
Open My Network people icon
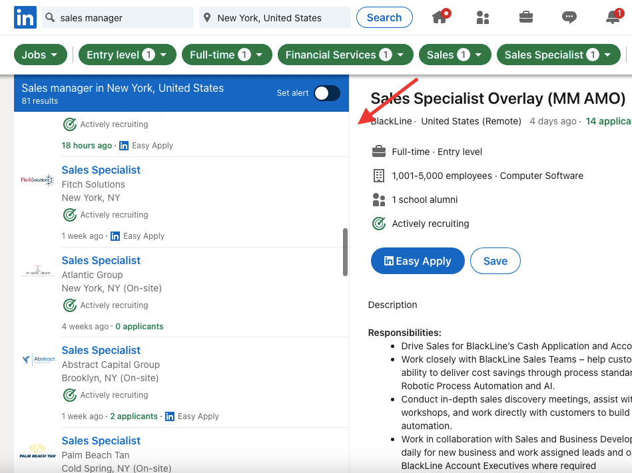tap(482, 17)
